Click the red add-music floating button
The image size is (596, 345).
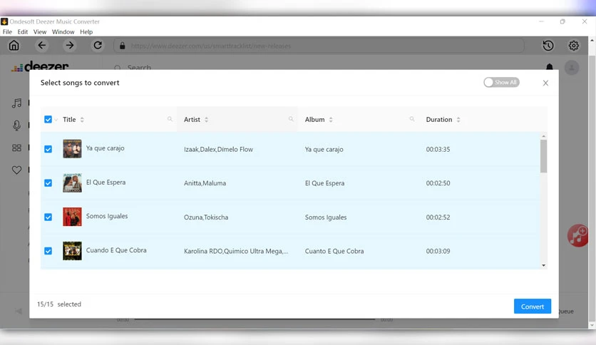[x=577, y=235]
